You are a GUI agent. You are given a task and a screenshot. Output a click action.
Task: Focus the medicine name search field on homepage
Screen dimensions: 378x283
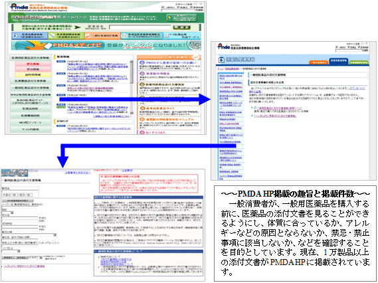140,27
